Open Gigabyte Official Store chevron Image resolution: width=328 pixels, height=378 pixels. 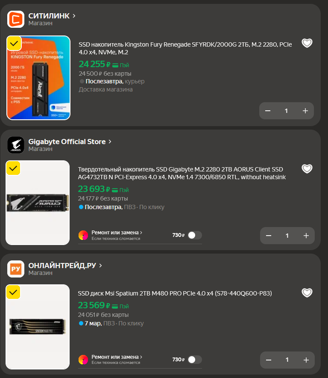(110, 142)
